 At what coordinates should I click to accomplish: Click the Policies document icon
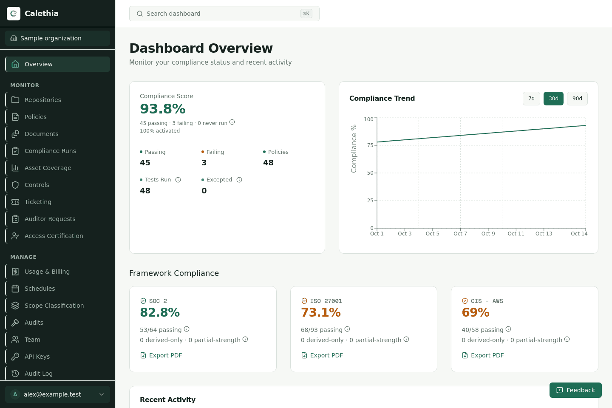pos(15,117)
